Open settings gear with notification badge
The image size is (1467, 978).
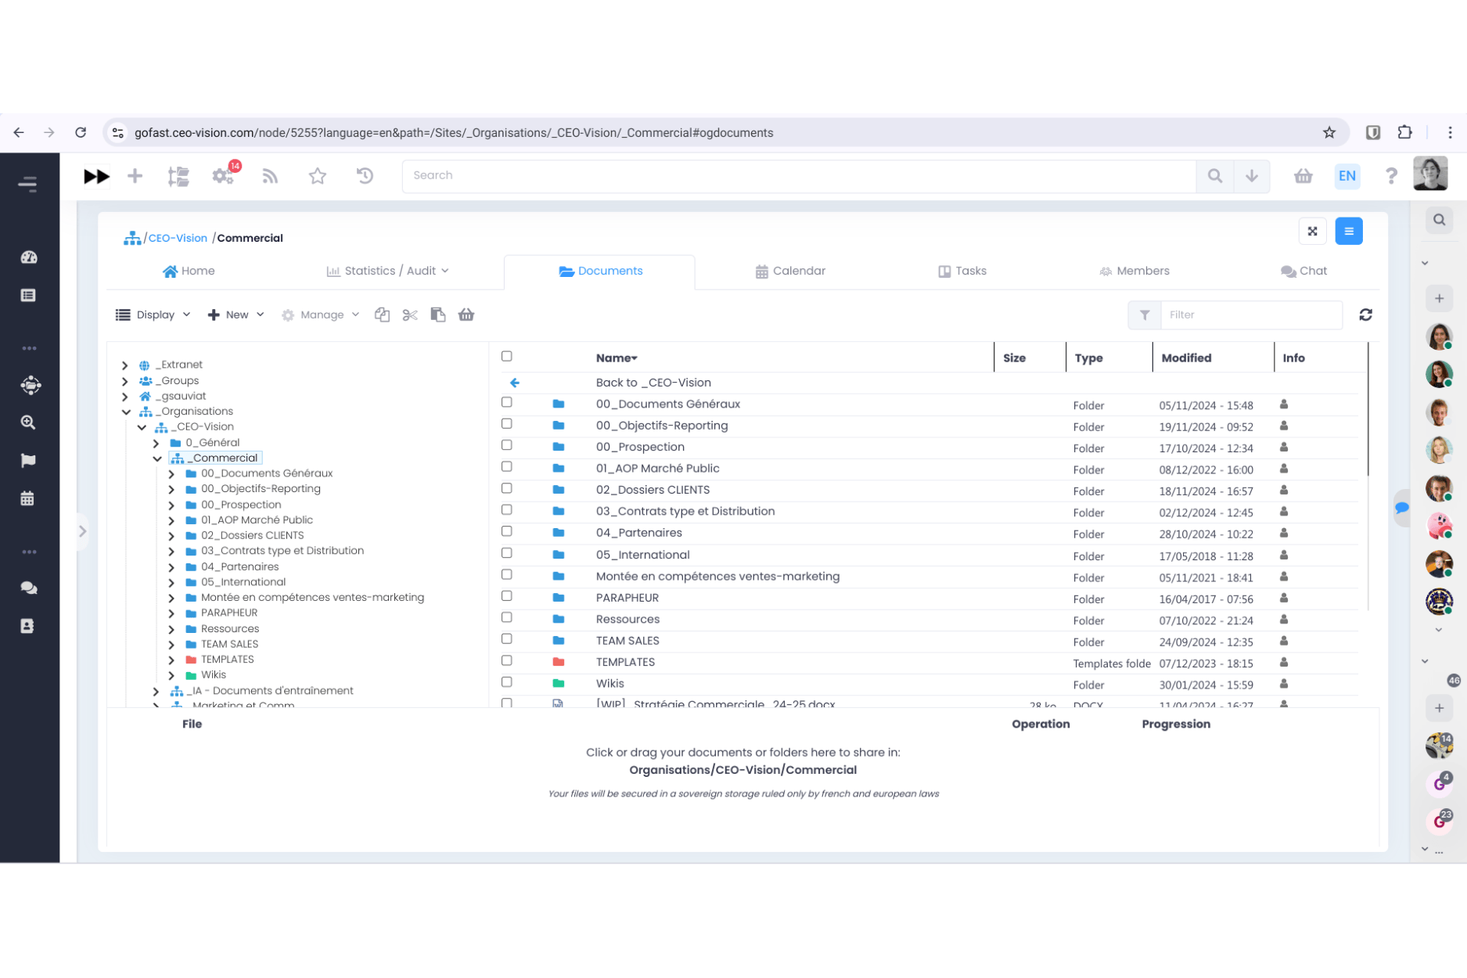click(x=223, y=176)
